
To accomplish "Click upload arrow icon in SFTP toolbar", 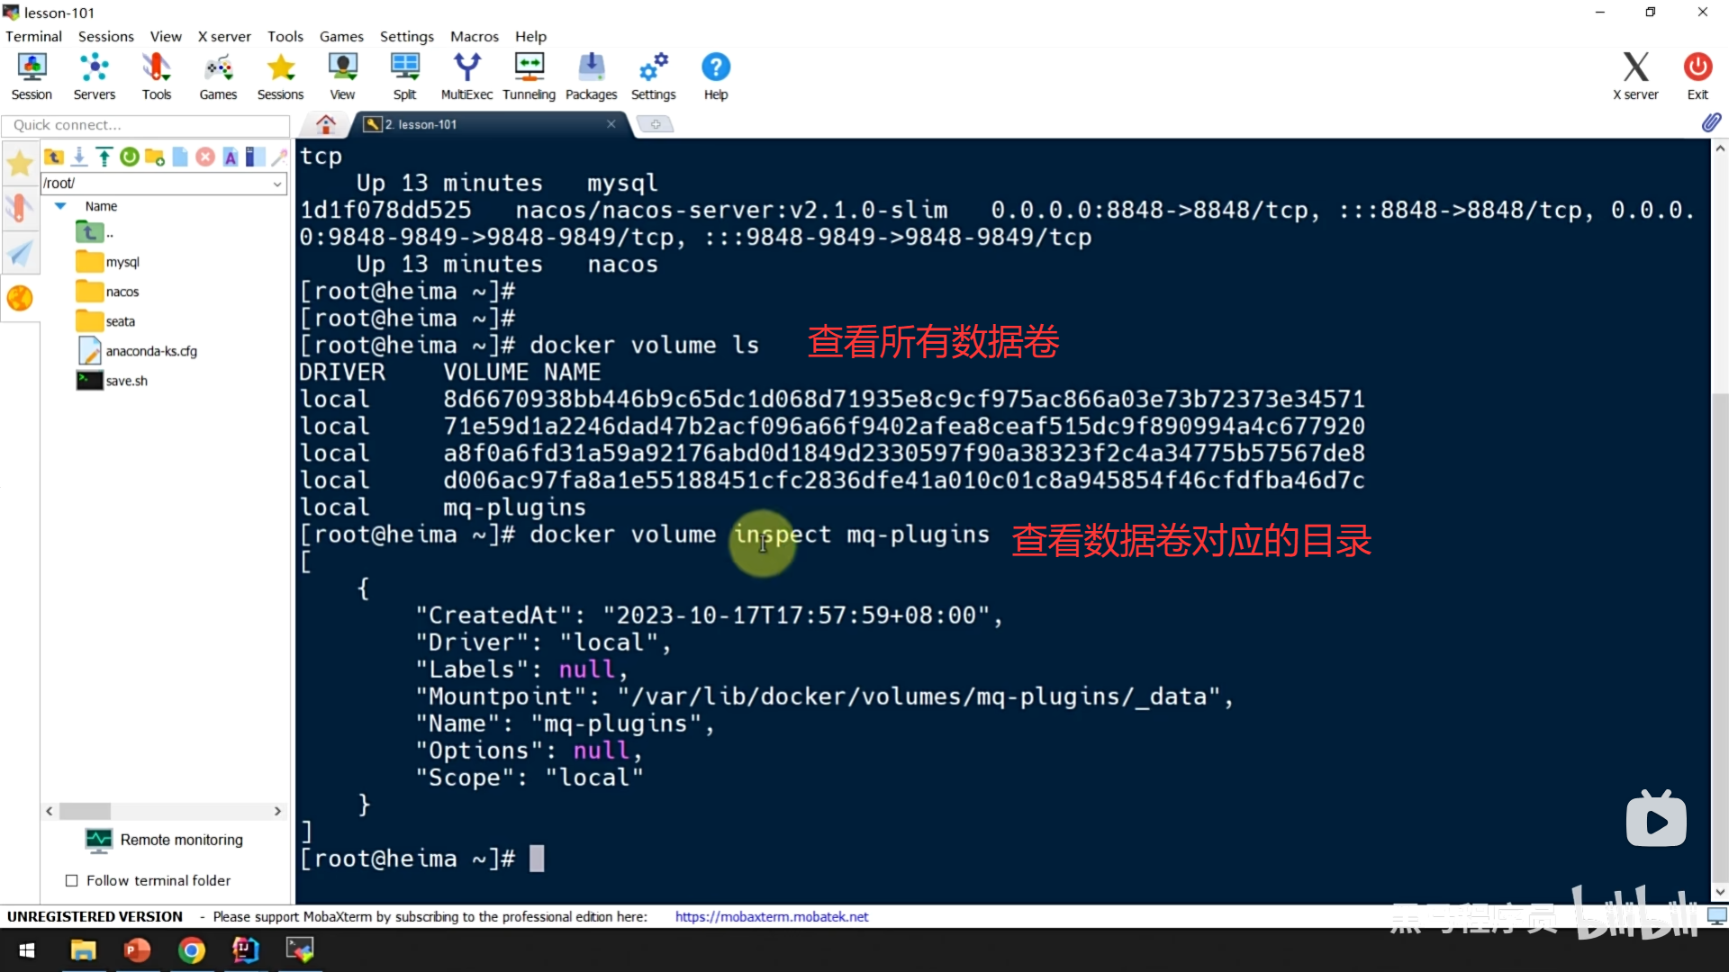I will pyautogui.click(x=104, y=157).
